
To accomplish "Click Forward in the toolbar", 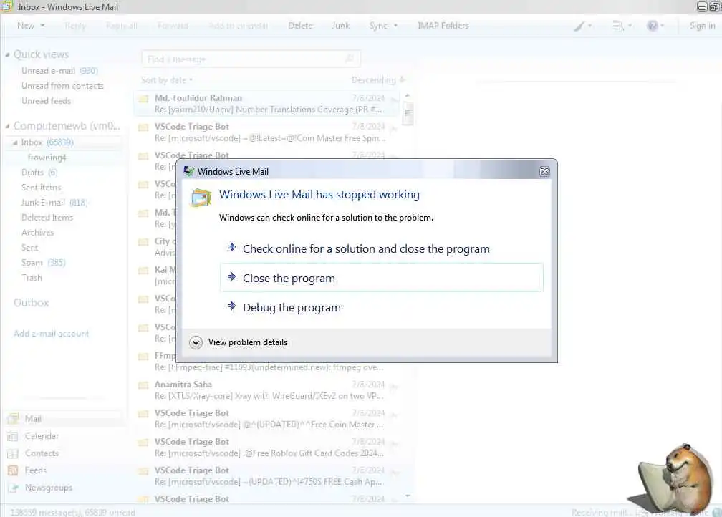I will click(x=173, y=26).
